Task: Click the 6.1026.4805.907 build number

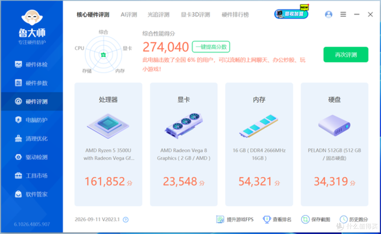Action: click(32, 224)
